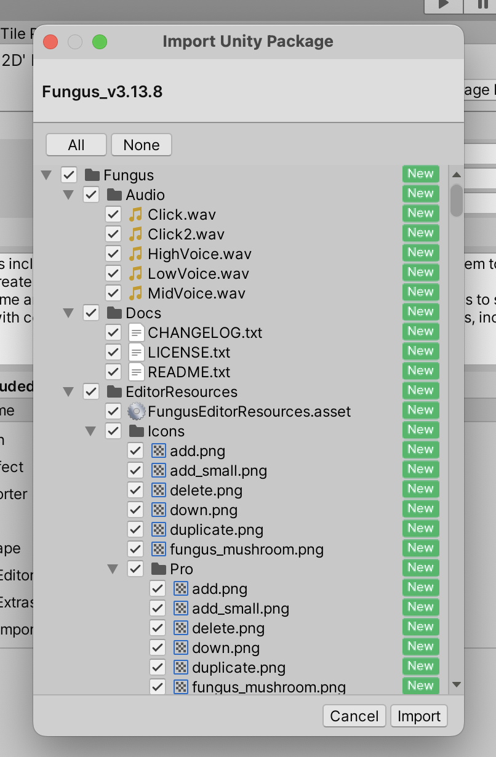Click the Cancel button
The image size is (496, 757).
pyautogui.click(x=354, y=716)
